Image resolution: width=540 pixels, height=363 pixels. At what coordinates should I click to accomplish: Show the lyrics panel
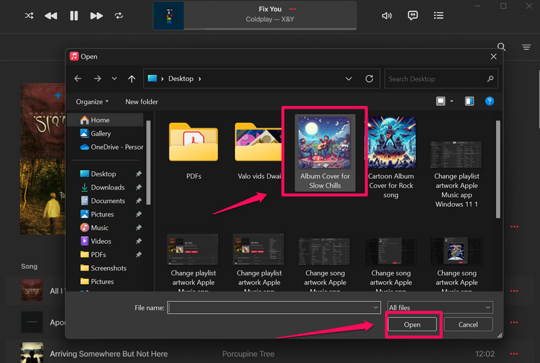pos(412,16)
